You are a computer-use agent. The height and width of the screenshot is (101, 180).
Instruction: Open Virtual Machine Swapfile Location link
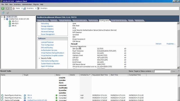tap(52, 56)
